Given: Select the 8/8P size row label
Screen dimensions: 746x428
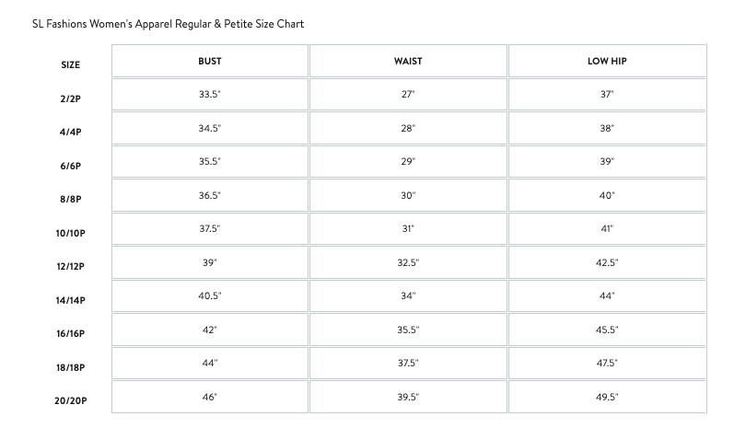Looking at the screenshot, I should coord(71,200).
